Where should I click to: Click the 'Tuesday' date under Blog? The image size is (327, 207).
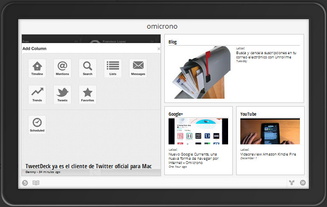[x=241, y=61]
